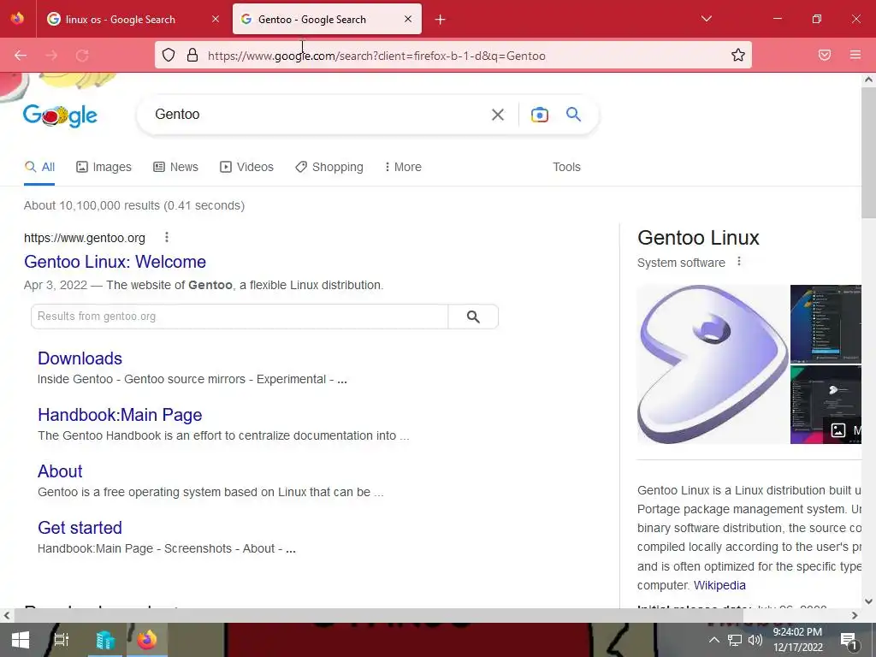Go back to the previous page

pyautogui.click(x=21, y=56)
